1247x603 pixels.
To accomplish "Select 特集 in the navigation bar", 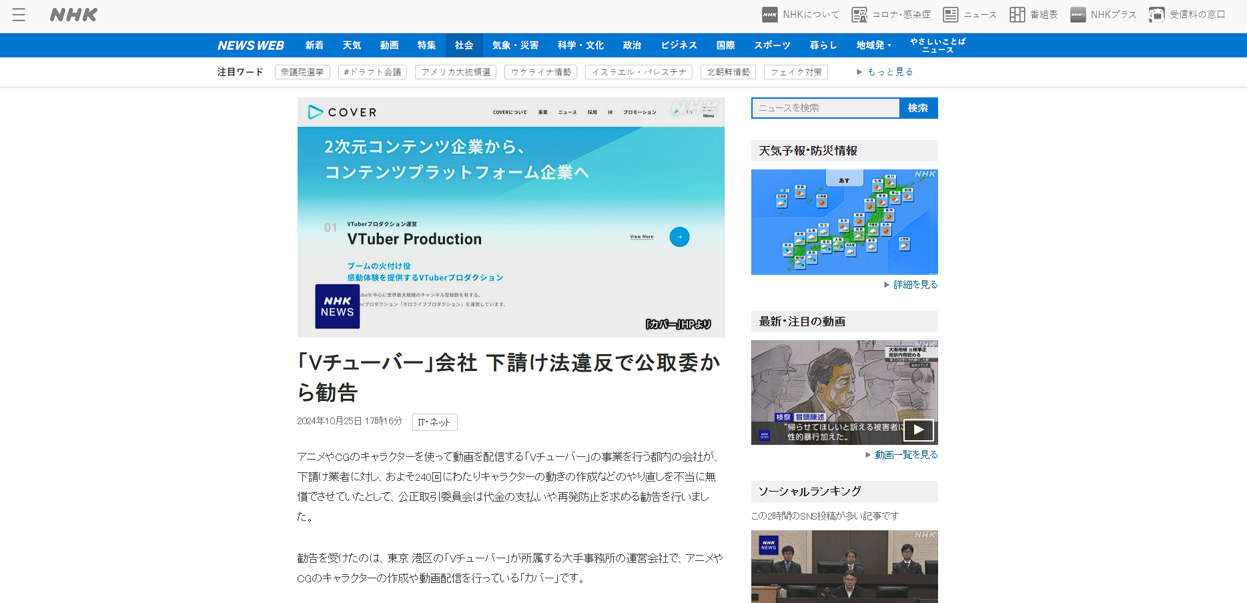I will point(426,45).
